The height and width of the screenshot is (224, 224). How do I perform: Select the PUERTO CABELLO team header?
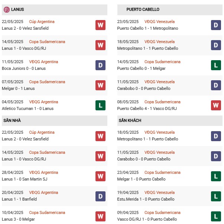tap(143, 9)
